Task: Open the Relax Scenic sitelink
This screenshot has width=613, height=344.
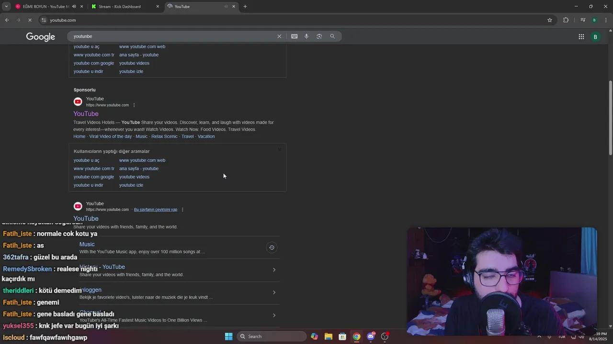Action: pos(164,136)
